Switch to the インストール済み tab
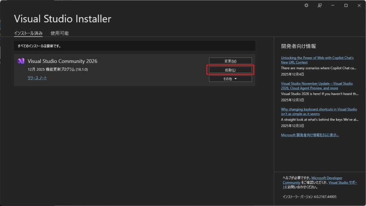This screenshot has width=366, height=206. pos(28,33)
